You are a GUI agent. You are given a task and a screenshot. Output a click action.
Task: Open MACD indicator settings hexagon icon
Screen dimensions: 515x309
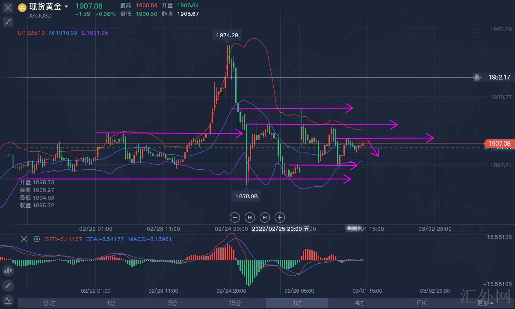(37, 239)
